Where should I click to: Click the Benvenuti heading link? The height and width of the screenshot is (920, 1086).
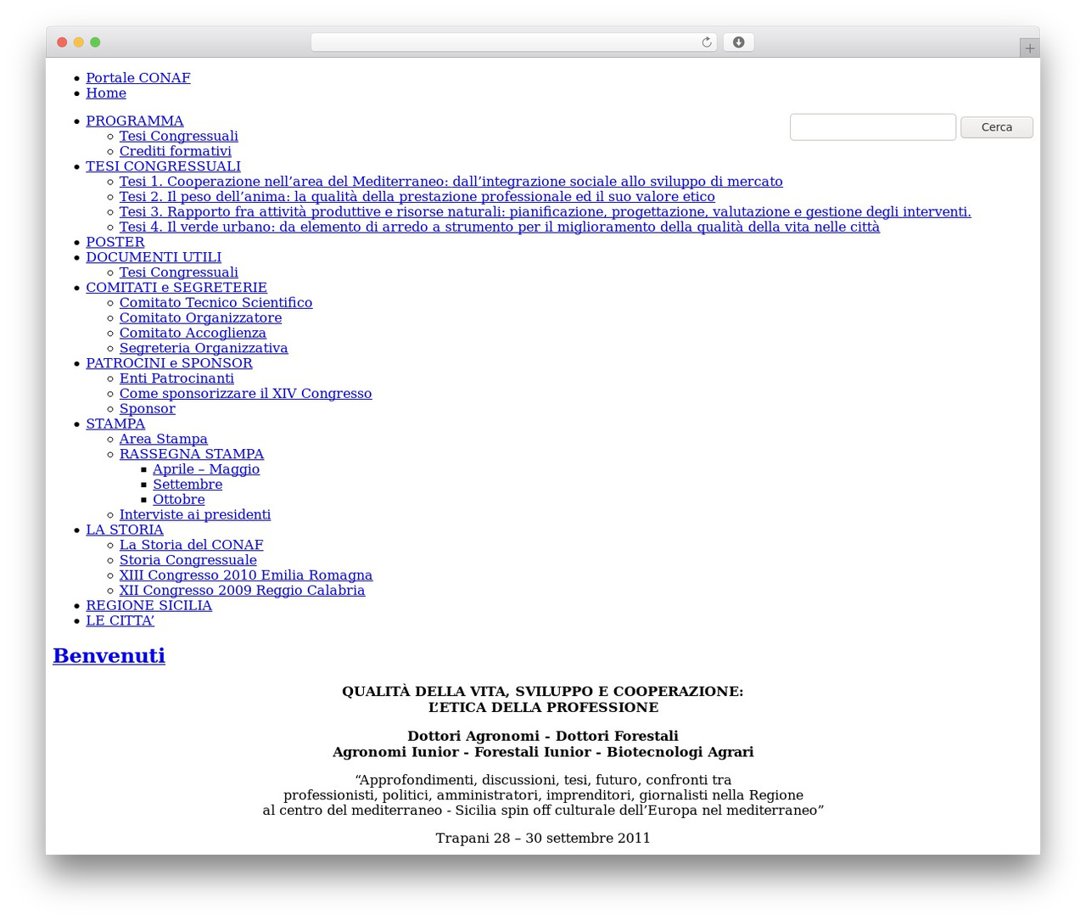pos(109,656)
